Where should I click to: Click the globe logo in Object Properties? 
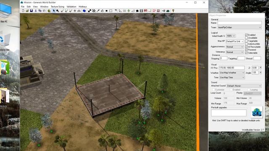(x=257, y=112)
